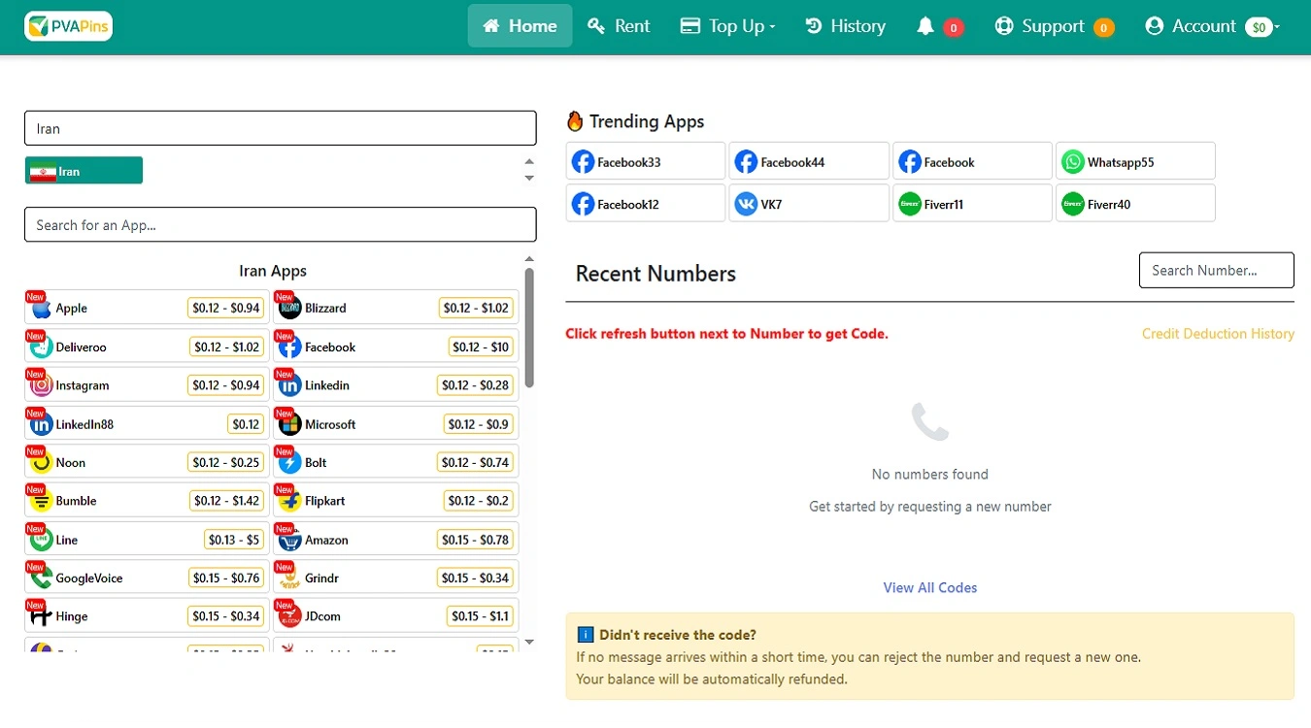Click the Account balance $0 badge
Image resolution: width=1311 pixels, height=728 pixels.
point(1260,27)
